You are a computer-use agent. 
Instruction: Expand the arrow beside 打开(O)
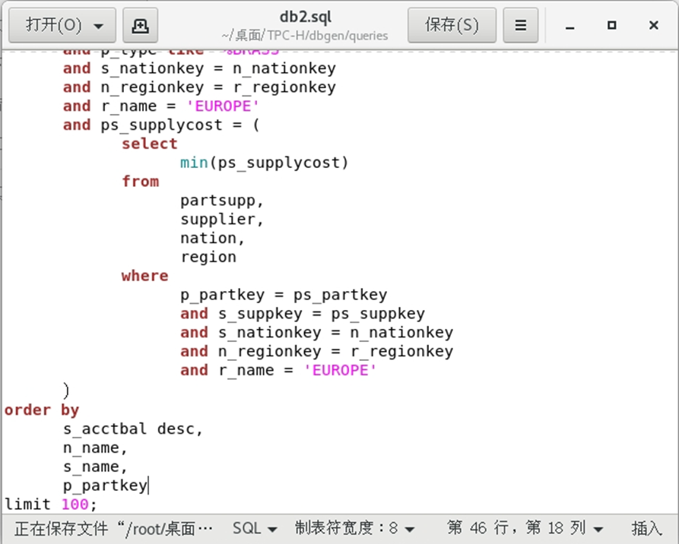(x=99, y=26)
